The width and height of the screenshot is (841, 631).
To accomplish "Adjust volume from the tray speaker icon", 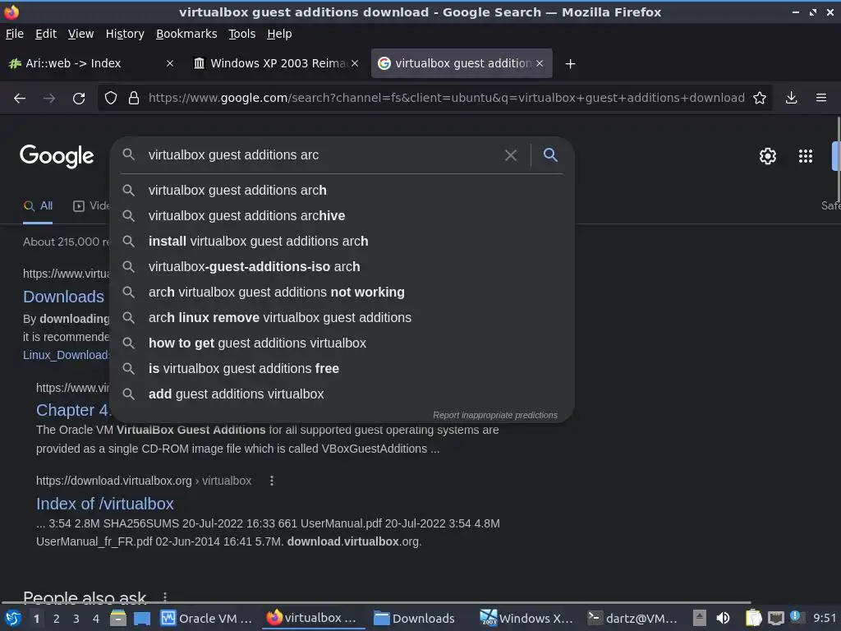I will 723,618.
